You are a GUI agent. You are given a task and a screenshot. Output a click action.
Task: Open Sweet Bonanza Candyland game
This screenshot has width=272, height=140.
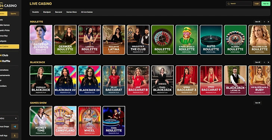[65, 121]
